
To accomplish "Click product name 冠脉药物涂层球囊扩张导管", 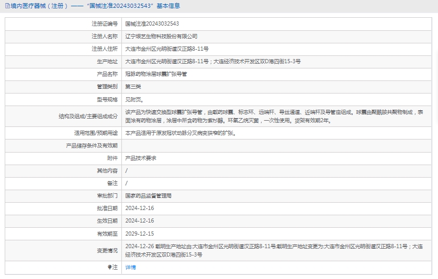I will tap(156, 74).
